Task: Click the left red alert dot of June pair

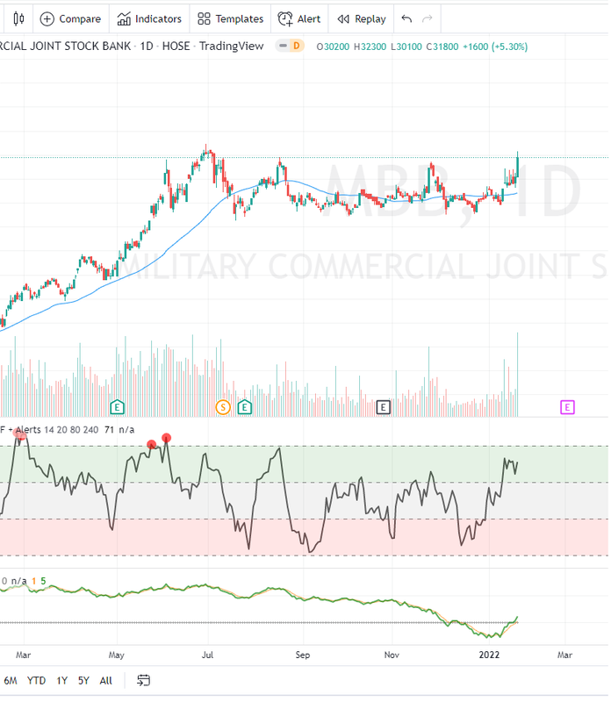Action: click(x=152, y=445)
